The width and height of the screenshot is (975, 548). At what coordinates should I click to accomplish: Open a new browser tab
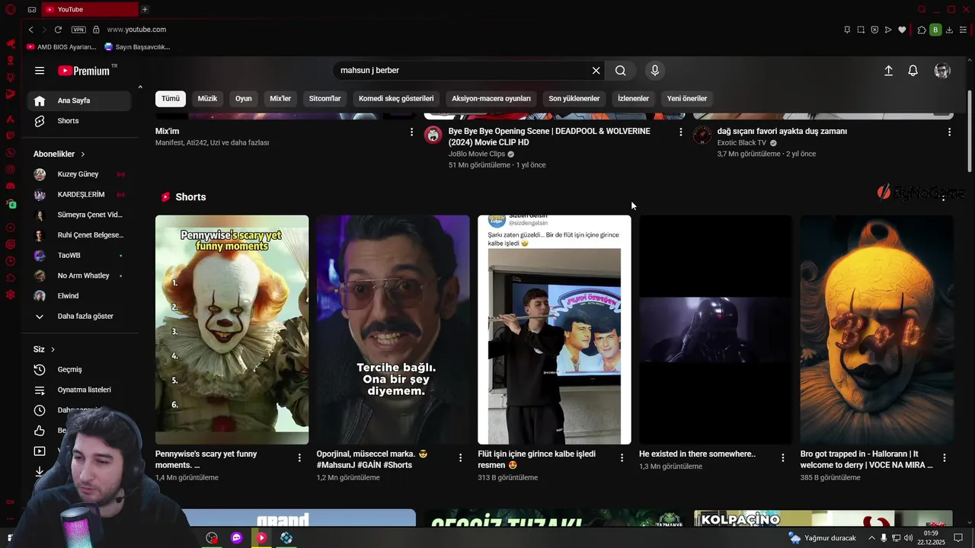click(145, 9)
